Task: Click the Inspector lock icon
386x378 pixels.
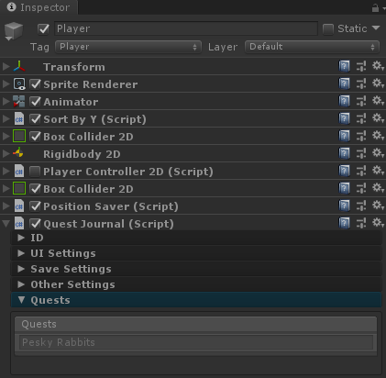Action: 375,8
